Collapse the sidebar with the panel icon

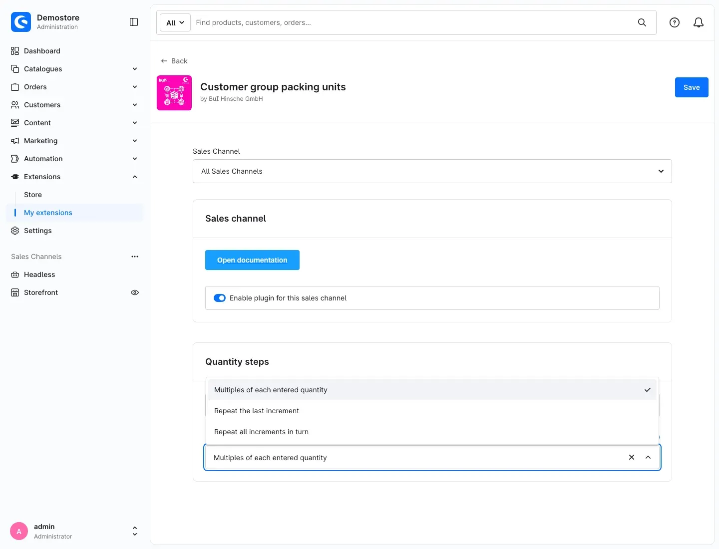(134, 22)
